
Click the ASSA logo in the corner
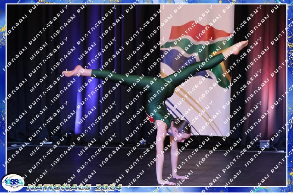13,183
